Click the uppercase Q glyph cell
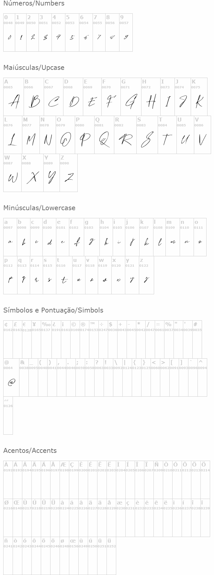The width and height of the screenshot is (214, 575). [x=104, y=135]
